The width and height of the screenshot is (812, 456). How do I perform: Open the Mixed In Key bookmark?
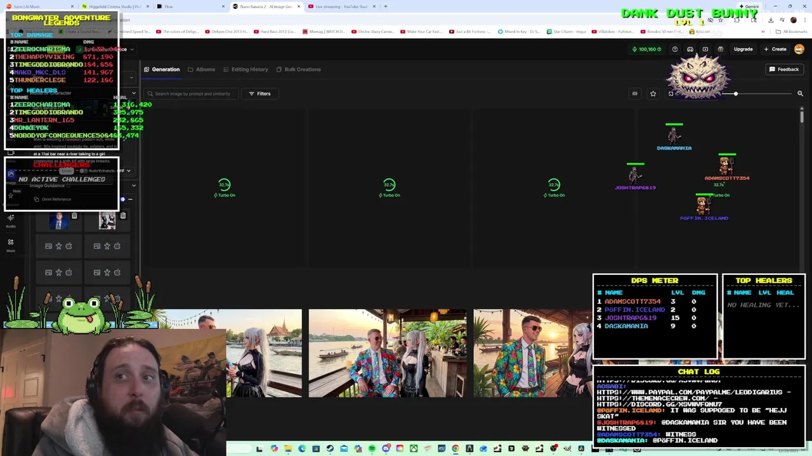point(519,31)
